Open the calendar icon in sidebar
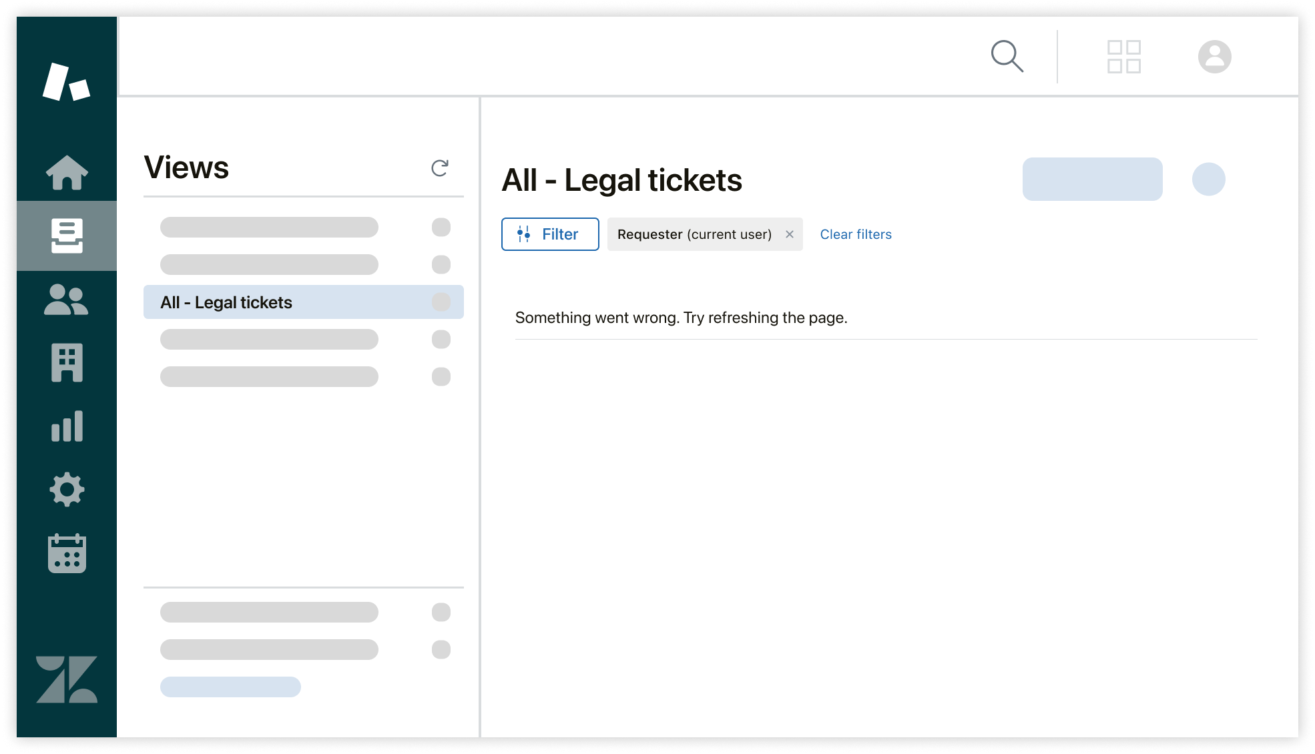 point(67,553)
